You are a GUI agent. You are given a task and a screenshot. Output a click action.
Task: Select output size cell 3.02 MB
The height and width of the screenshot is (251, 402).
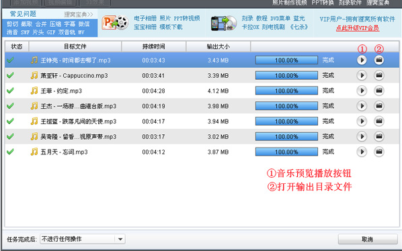(x=218, y=137)
